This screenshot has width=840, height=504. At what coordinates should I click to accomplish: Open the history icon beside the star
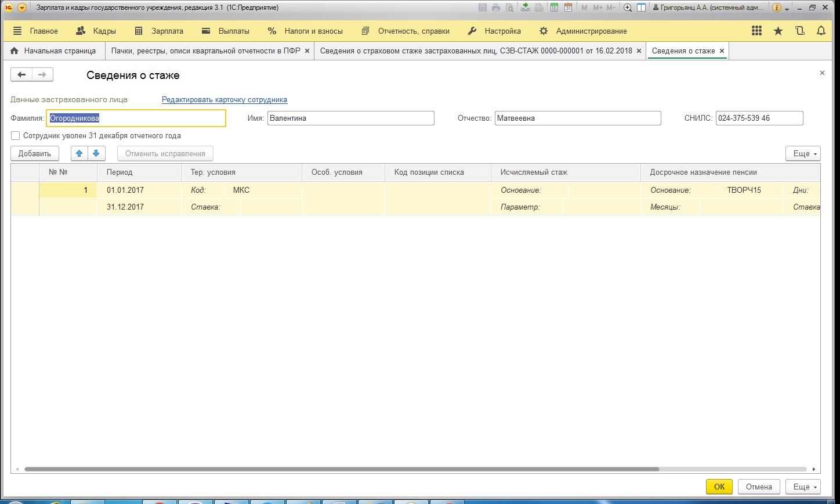point(800,31)
